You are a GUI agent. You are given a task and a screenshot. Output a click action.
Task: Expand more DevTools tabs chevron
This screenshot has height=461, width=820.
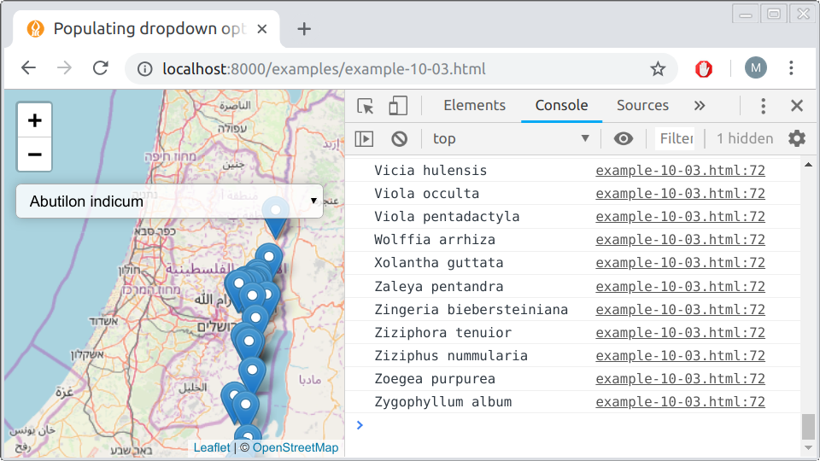coord(700,106)
